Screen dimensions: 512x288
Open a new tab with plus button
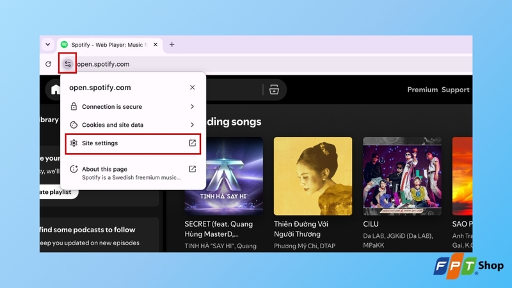click(x=172, y=44)
